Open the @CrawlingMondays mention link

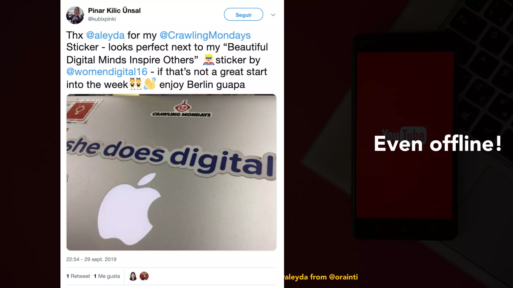click(205, 35)
